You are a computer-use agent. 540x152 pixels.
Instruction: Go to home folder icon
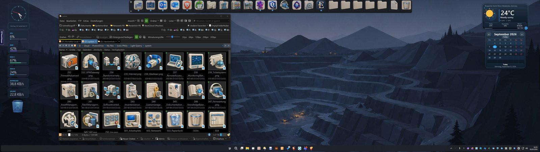(x=72, y=46)
